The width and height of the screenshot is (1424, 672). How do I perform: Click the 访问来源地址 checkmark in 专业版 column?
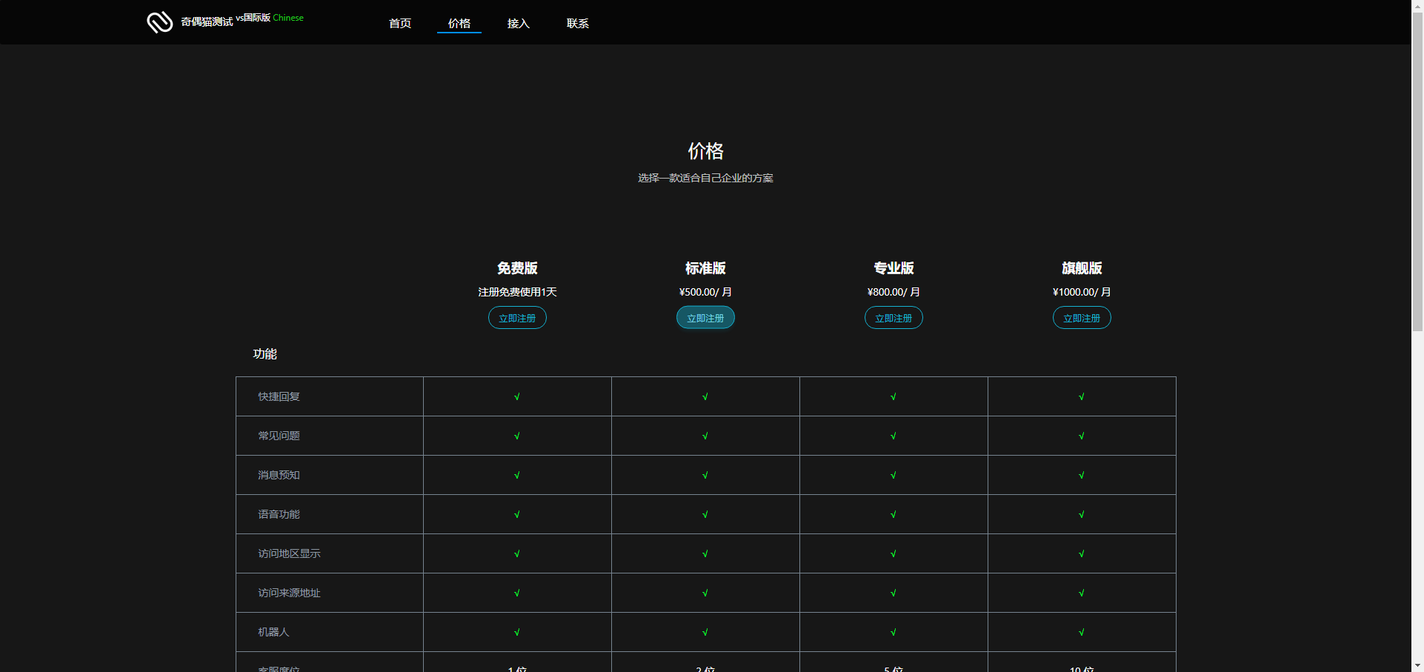(x=894, y=593)
